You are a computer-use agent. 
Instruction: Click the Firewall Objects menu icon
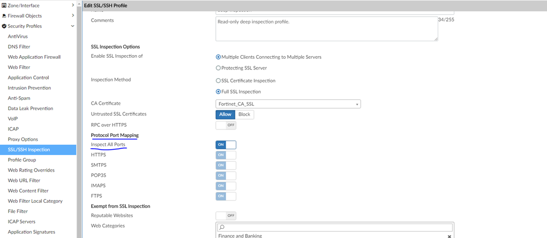click(x=4, y=16)
